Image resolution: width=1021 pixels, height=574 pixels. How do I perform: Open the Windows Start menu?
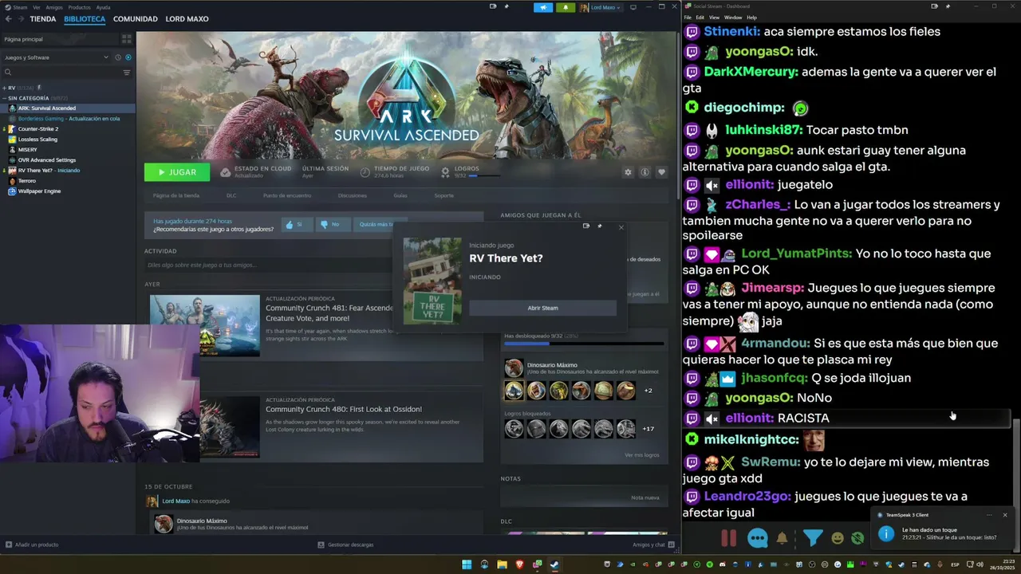467,564
